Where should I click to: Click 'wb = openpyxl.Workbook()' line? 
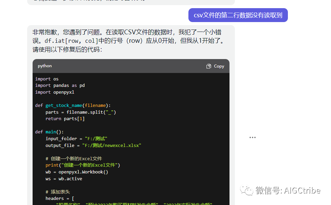(x=77, y=172)
